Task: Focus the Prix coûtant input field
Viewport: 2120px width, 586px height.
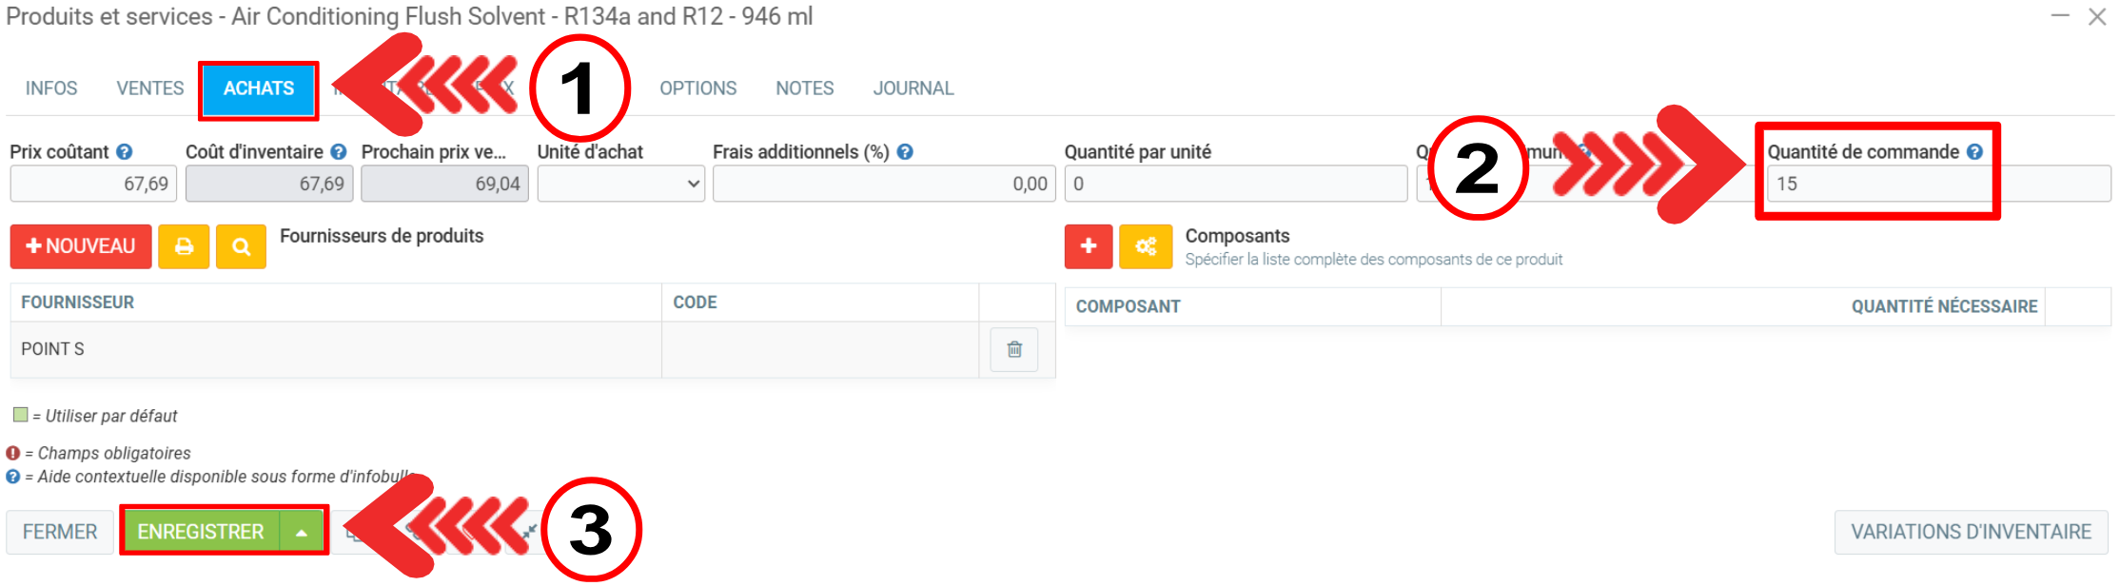Action: (92, 184)
